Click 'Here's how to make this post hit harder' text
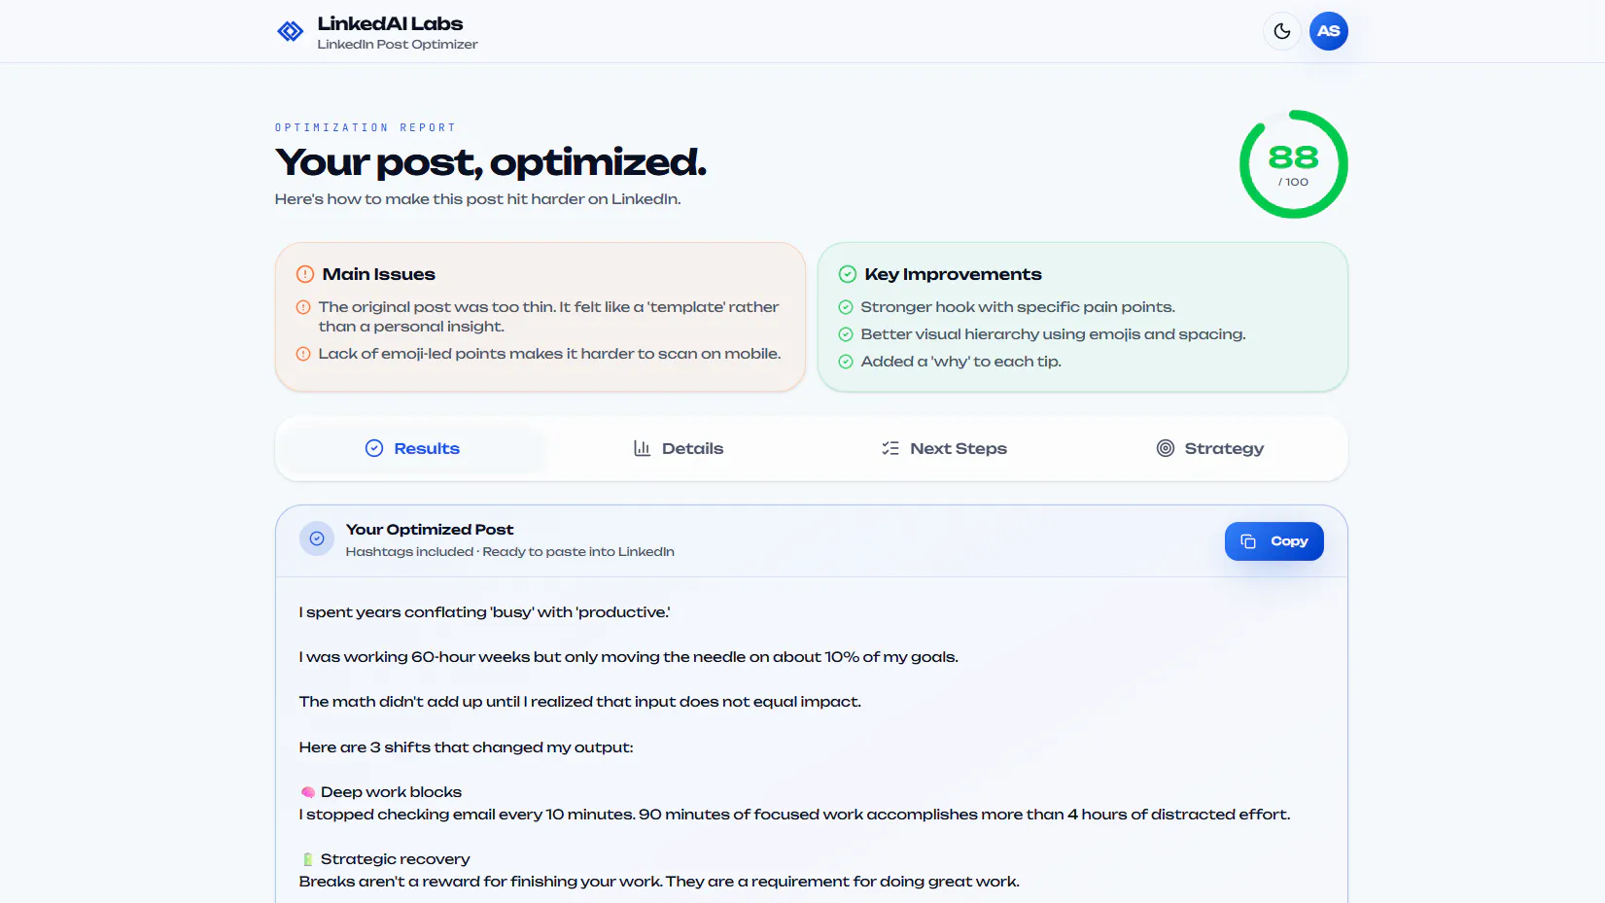The image size is (1605, 903). (x=478, y=199)
